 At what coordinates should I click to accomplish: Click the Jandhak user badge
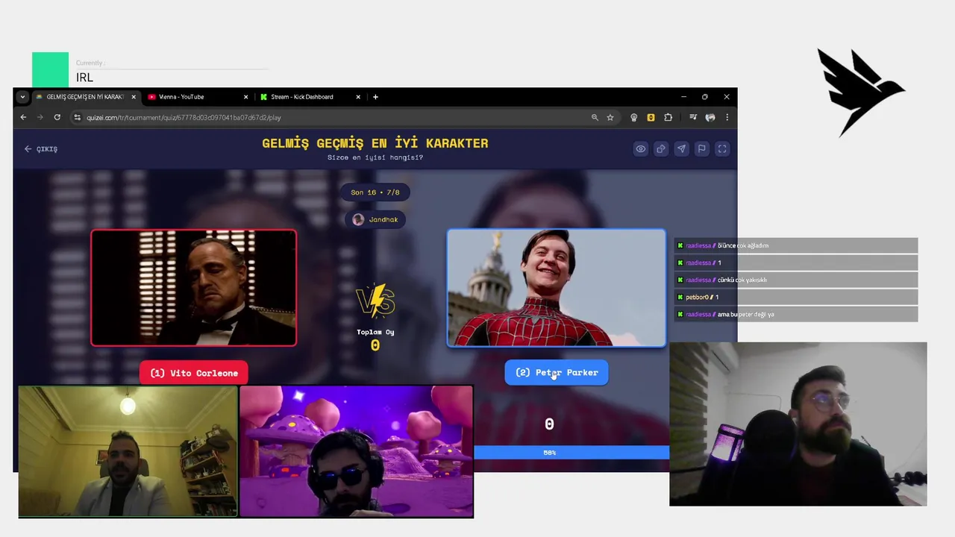point(375,219)
